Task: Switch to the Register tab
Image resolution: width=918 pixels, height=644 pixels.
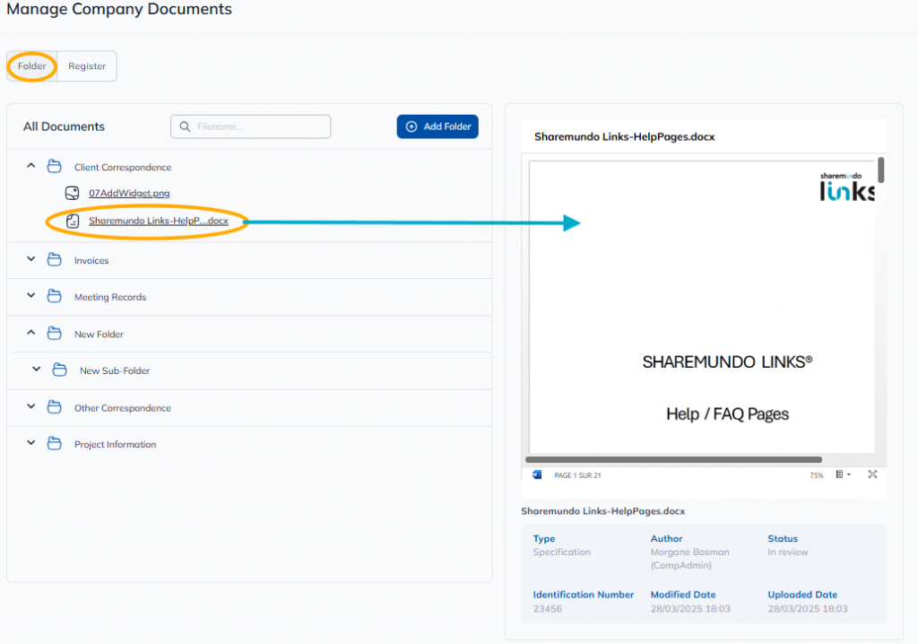Action: click(87, 66)
